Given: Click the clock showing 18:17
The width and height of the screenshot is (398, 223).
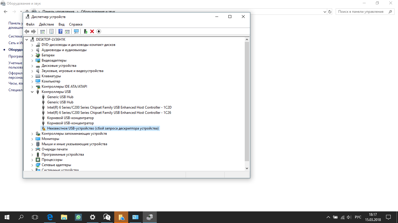Looking at the screenshot, I should click(373, 215).
